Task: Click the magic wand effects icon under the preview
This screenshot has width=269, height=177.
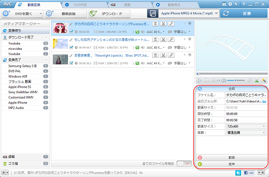Action: 264,80
